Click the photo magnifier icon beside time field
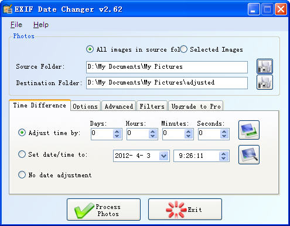This screenshot has height=226, width=290. click(249, 154)
